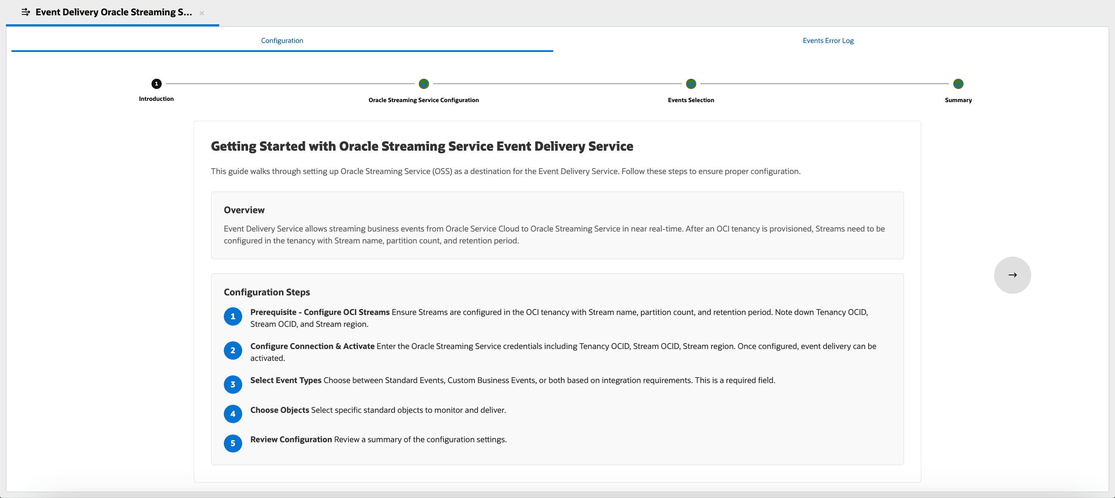This screenshot has height=498, width=1115.
Task: Click the Introduction step 1 circle
Action: [156, 83]
